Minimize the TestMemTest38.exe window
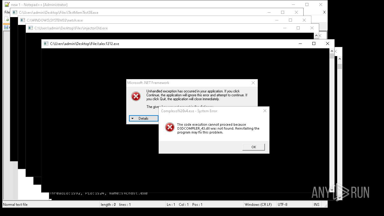Screen dimensions: 384x216 tap(269, 12)
